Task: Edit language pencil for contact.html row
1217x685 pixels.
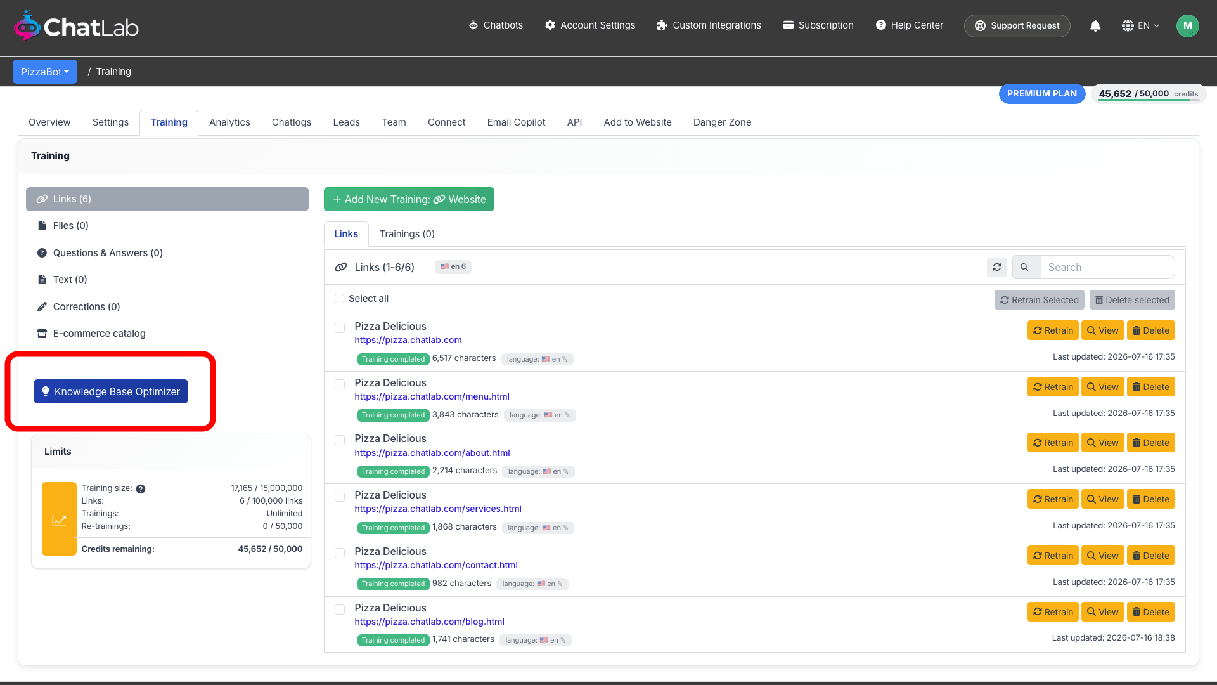Action: pos(560,584)
